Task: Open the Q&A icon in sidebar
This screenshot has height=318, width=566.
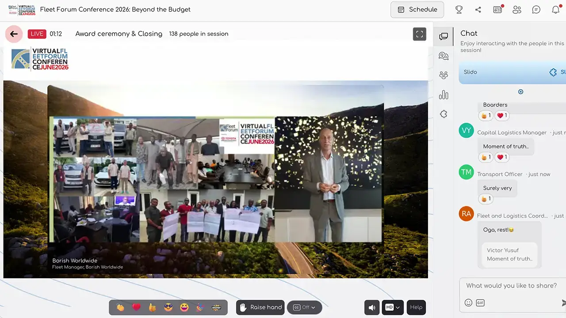Action: click(x=444, y=56)
